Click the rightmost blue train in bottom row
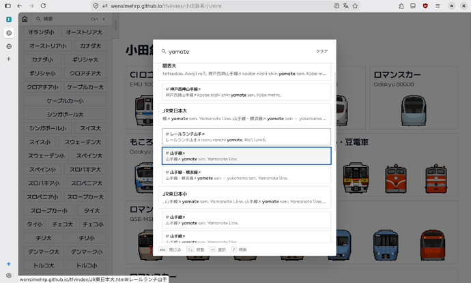The width and height of the screenshot is (471, 283). coord(386,245)
